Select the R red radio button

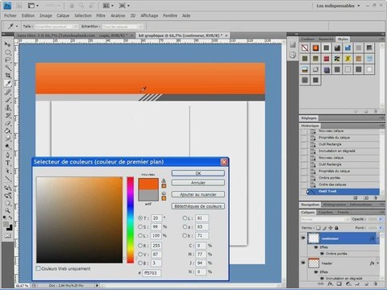coord(140,246)
